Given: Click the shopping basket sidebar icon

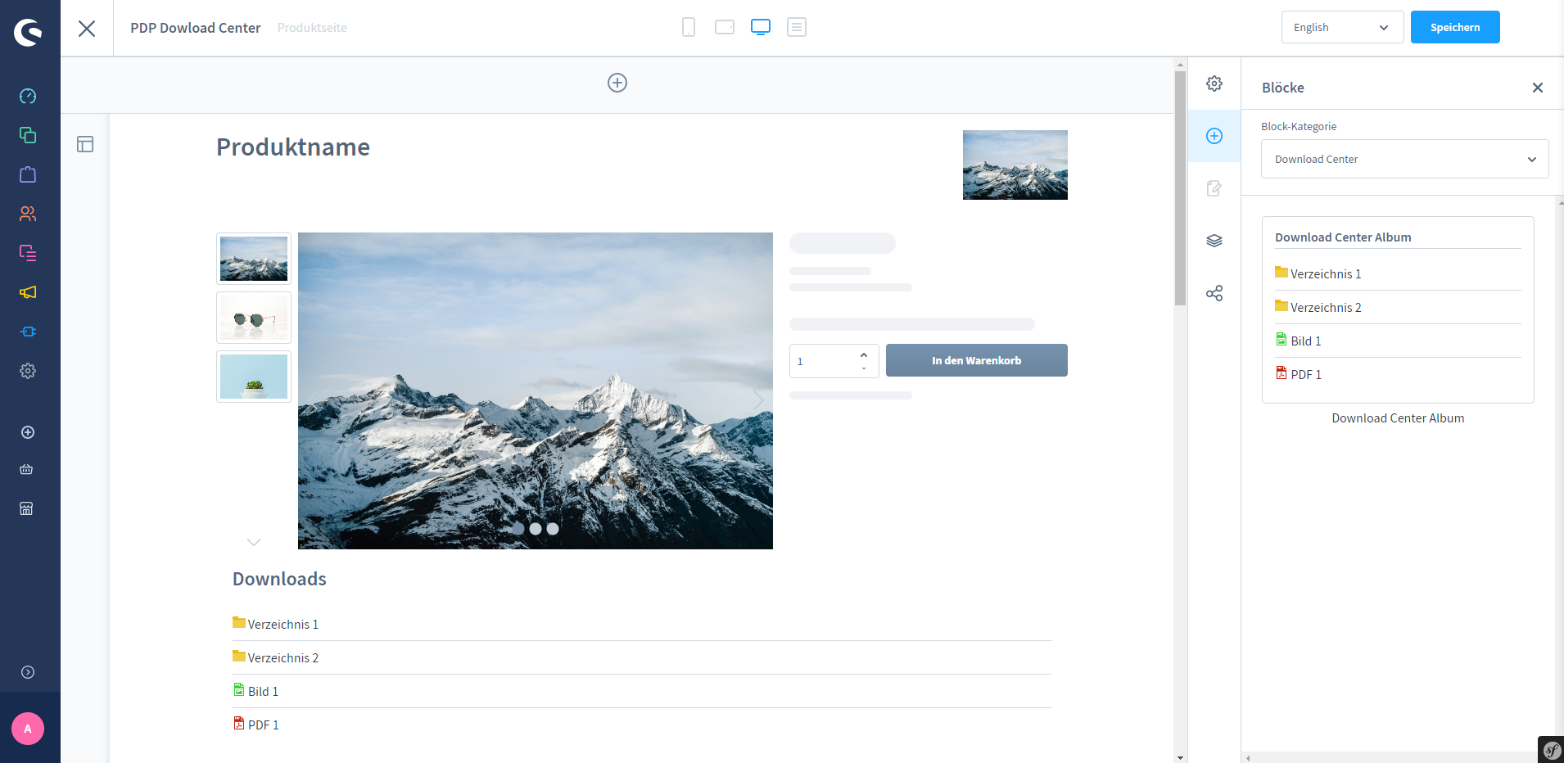Looking at the screenshot, I should [26, 470].
